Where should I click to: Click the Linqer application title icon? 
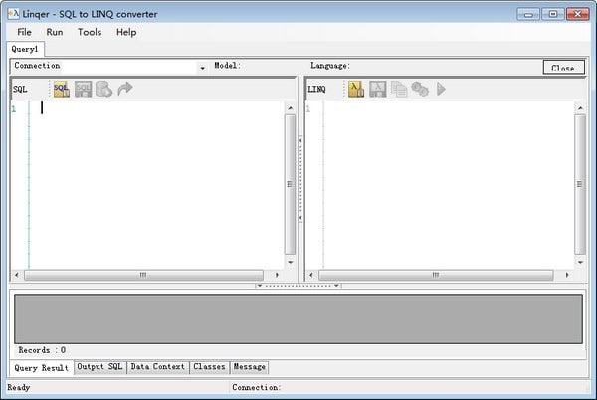click(x=13, y=14)
